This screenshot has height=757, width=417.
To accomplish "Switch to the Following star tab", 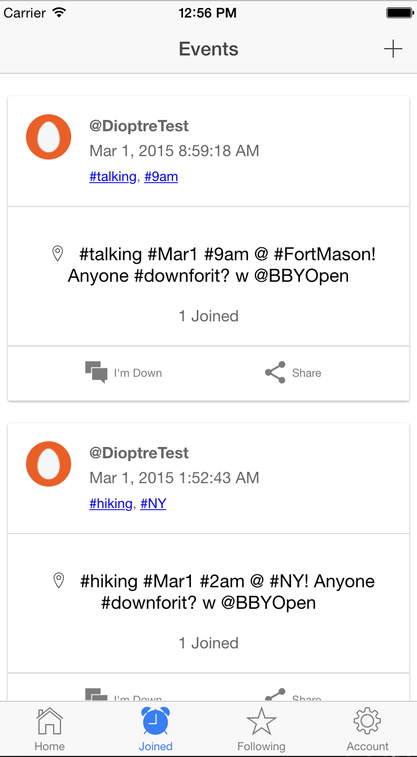I will coord(261,729).
